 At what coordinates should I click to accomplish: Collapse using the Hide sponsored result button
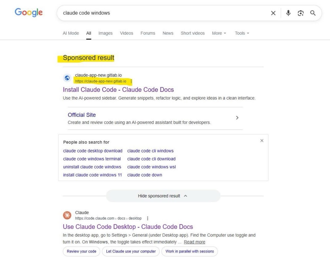coord(163,196)
